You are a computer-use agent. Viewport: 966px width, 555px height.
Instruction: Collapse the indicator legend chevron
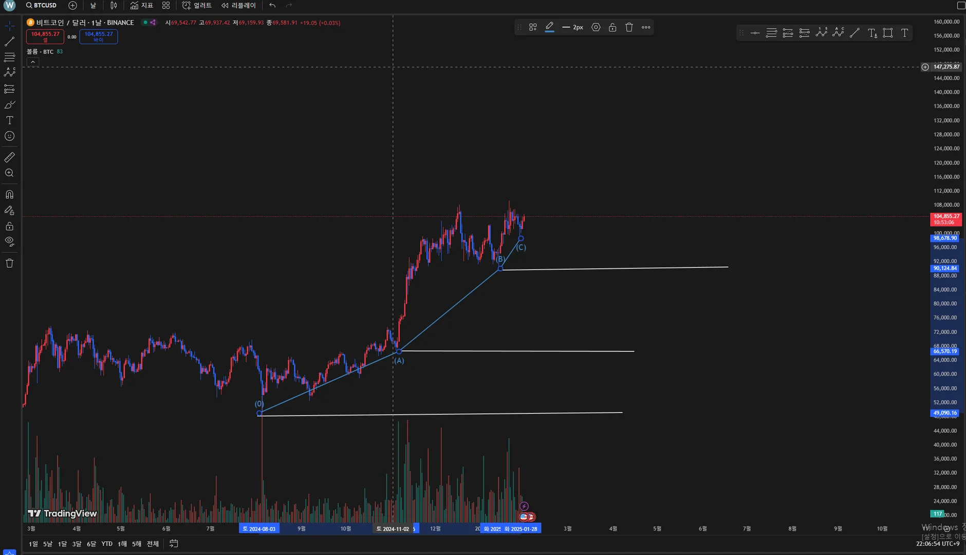click(x=32, y=62)
